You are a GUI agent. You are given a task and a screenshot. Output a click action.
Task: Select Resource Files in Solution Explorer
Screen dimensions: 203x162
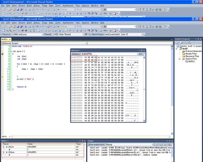click(x=192, y=56)
